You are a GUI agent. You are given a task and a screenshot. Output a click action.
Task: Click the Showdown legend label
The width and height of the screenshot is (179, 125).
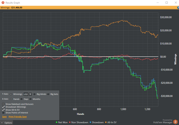coord(98,122)
